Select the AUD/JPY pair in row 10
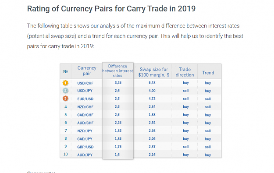 point(85,155)
